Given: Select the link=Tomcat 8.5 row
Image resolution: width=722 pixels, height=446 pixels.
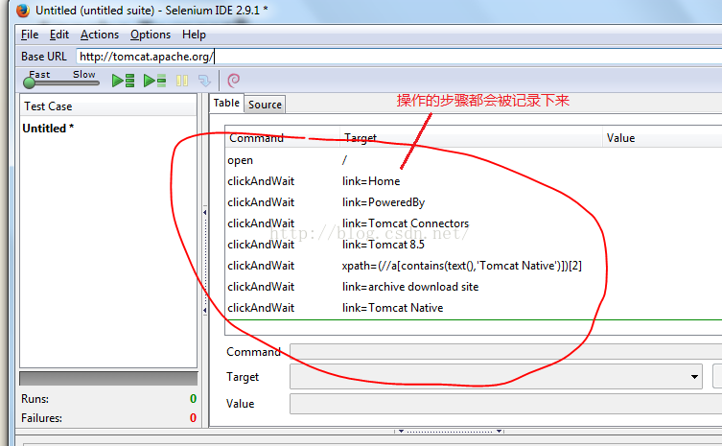Looking at the screenshot, I should pyautogui.click(x=474, y=245).
